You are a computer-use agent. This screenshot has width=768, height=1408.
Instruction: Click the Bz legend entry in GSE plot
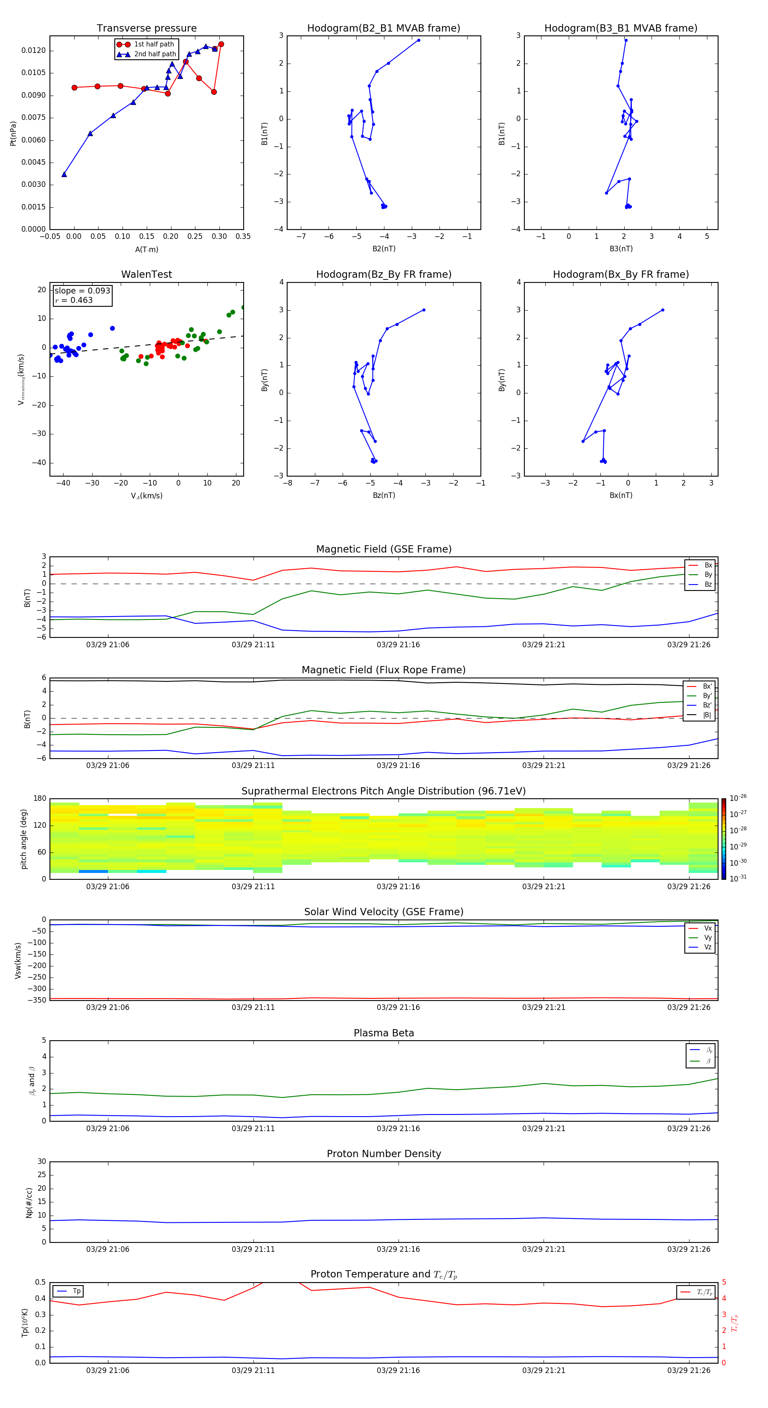[700, 584]
